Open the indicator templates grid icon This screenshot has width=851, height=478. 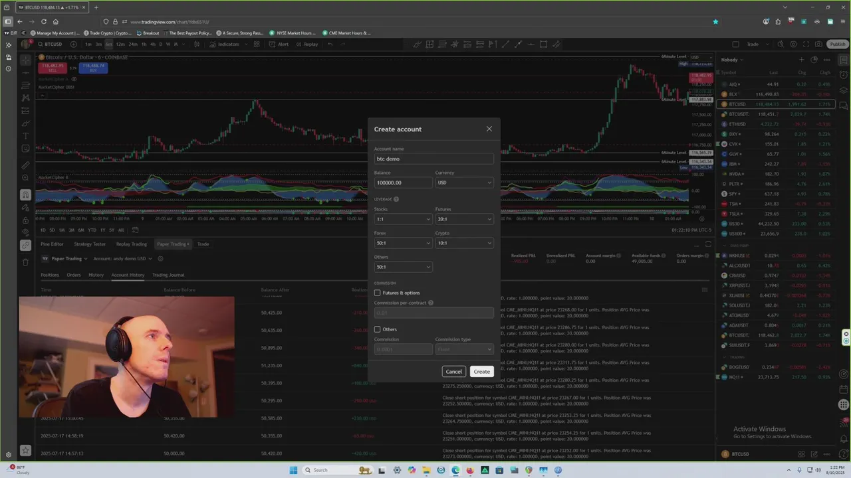click(256, 44)
